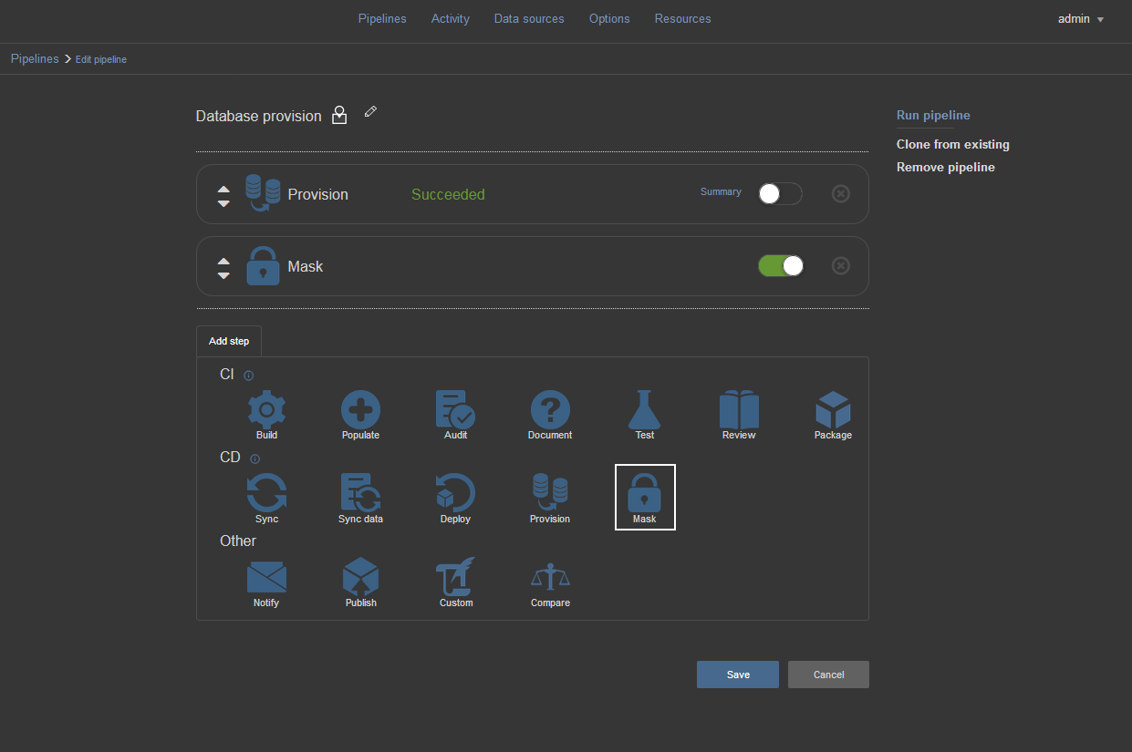Remove the Mask step with X
Viewport: 1132px width, 752px height.
point(841,266)
